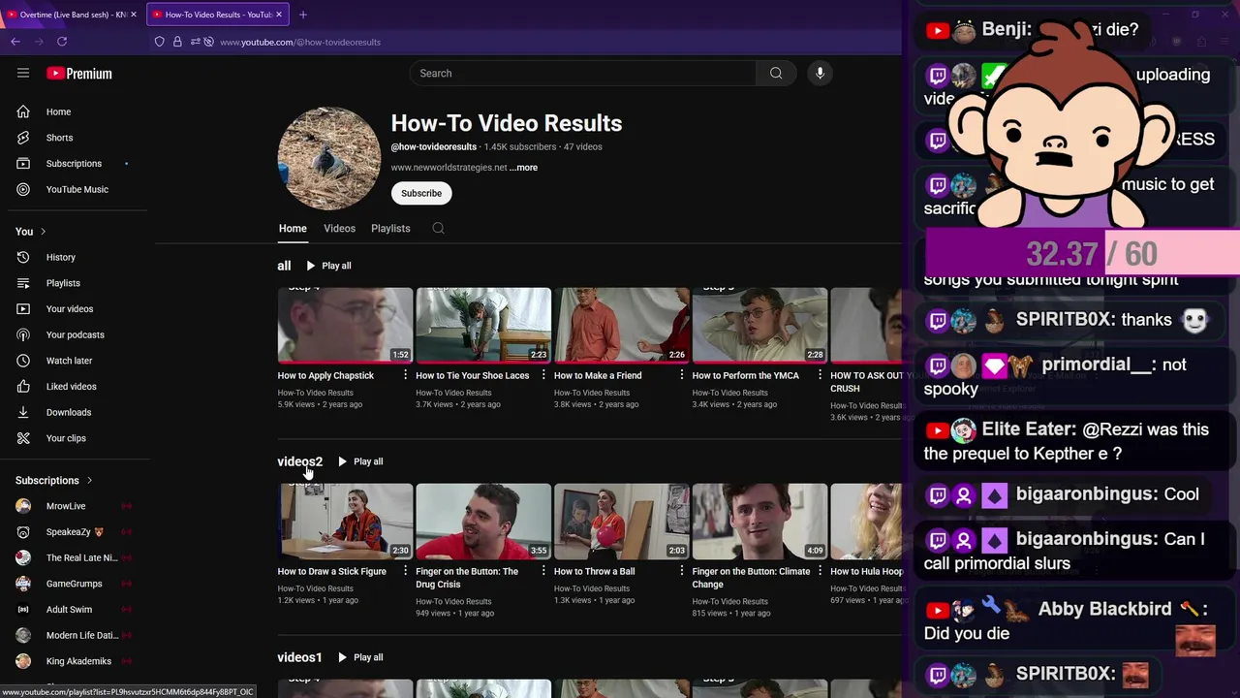
Task: Open a new browser tab
Action: 303,15
